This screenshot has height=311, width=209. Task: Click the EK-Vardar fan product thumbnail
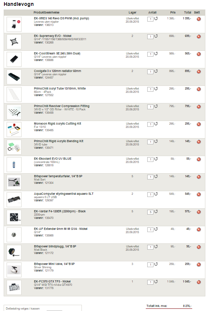point(14,217)
